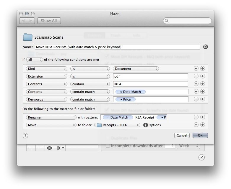The image size is (231, 189).
Task: Go forward with the right arrow button
Action: pos(31,21)
